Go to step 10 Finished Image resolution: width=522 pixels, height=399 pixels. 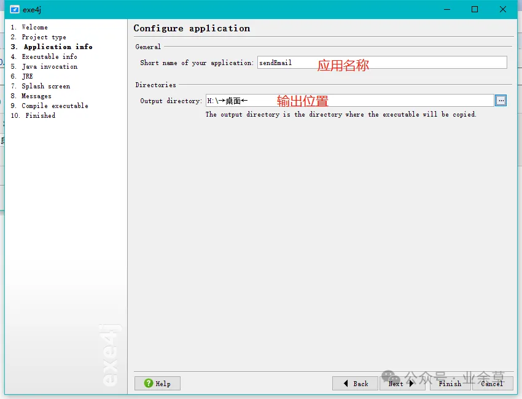point(33,115)
